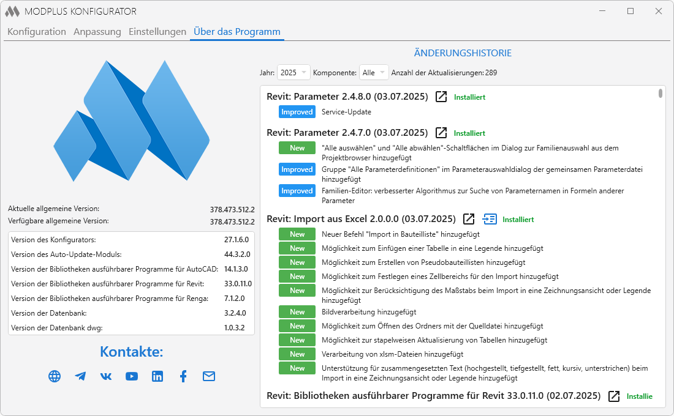Image resolution: width=674 pixels, height=416 pixels.
Task: Click the Installiert status for Parameter 2.4.7.0
Action: (469, 133)
